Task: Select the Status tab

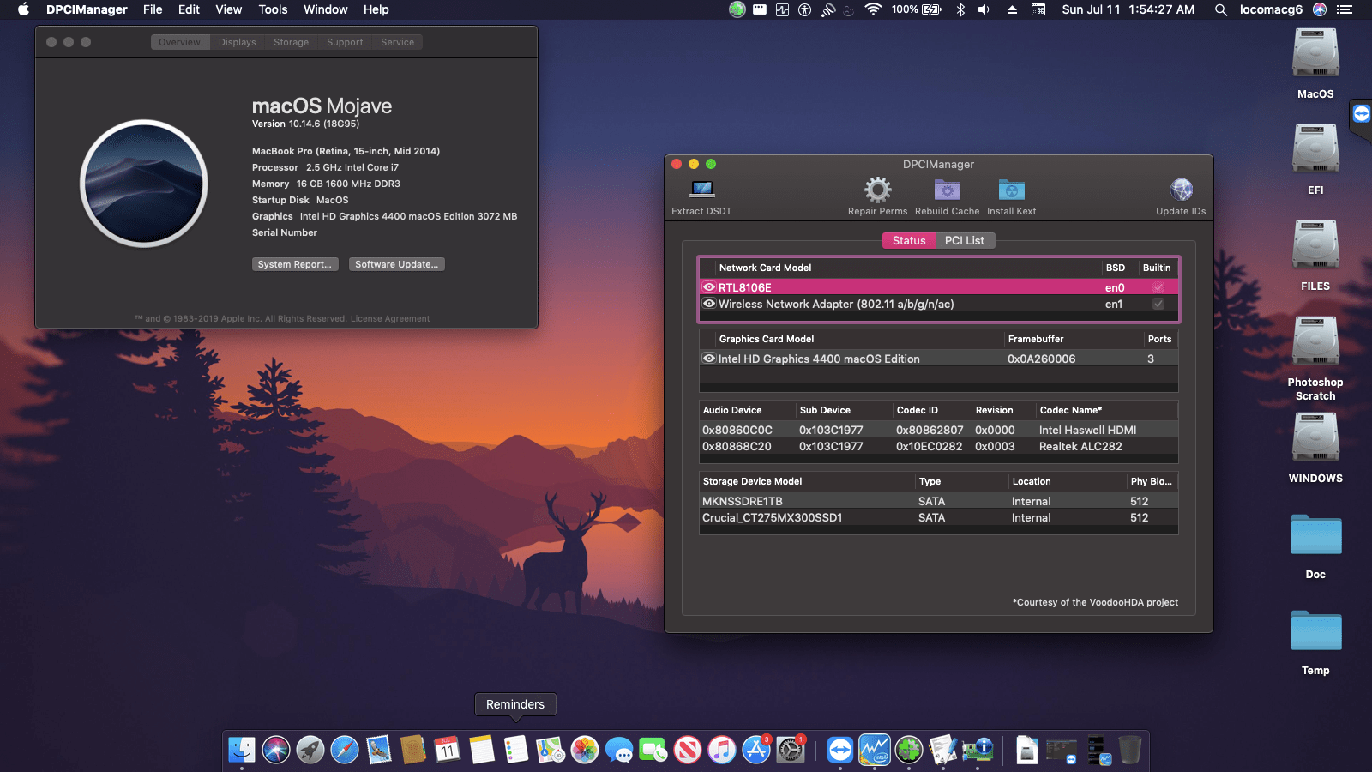Action: [x=909, y=240]
